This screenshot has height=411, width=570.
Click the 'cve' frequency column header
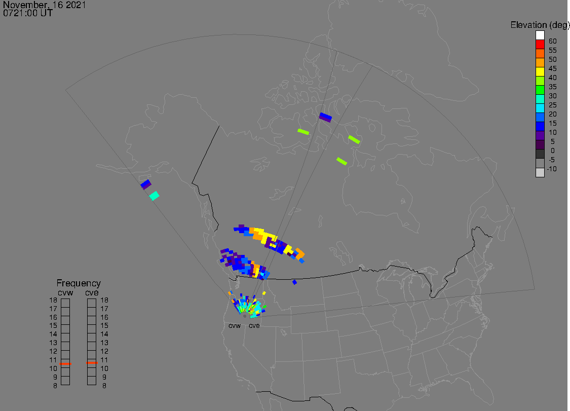coord(92,293)
